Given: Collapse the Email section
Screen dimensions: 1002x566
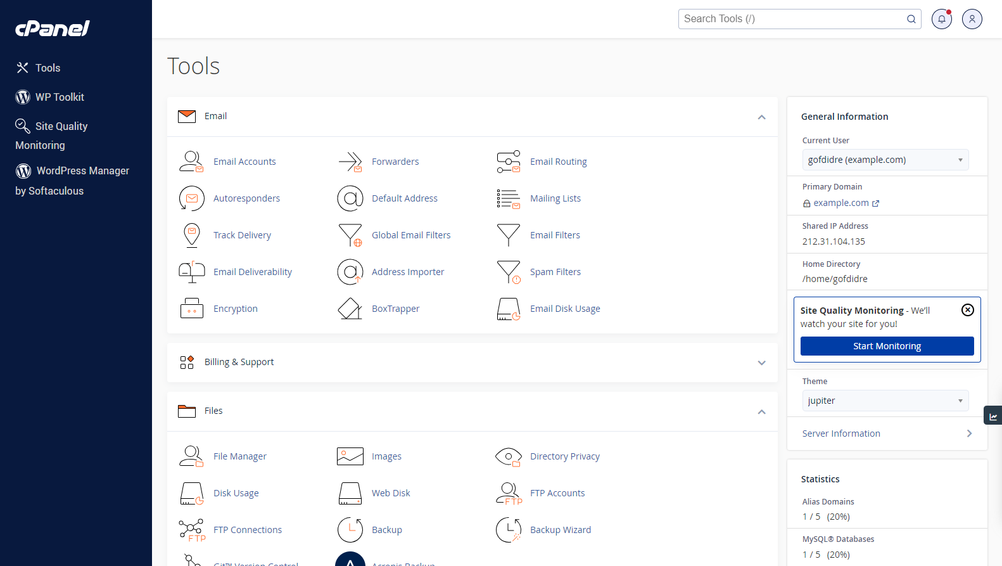Looking at the screenshot, I should coord(761,117).
